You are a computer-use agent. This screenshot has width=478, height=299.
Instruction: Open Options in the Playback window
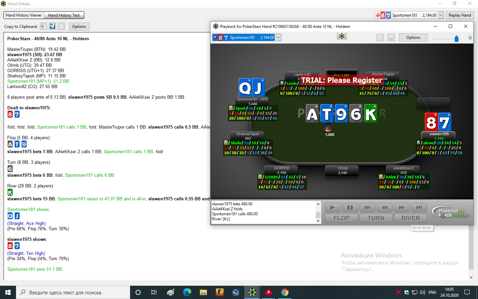[x=413, y=38]
